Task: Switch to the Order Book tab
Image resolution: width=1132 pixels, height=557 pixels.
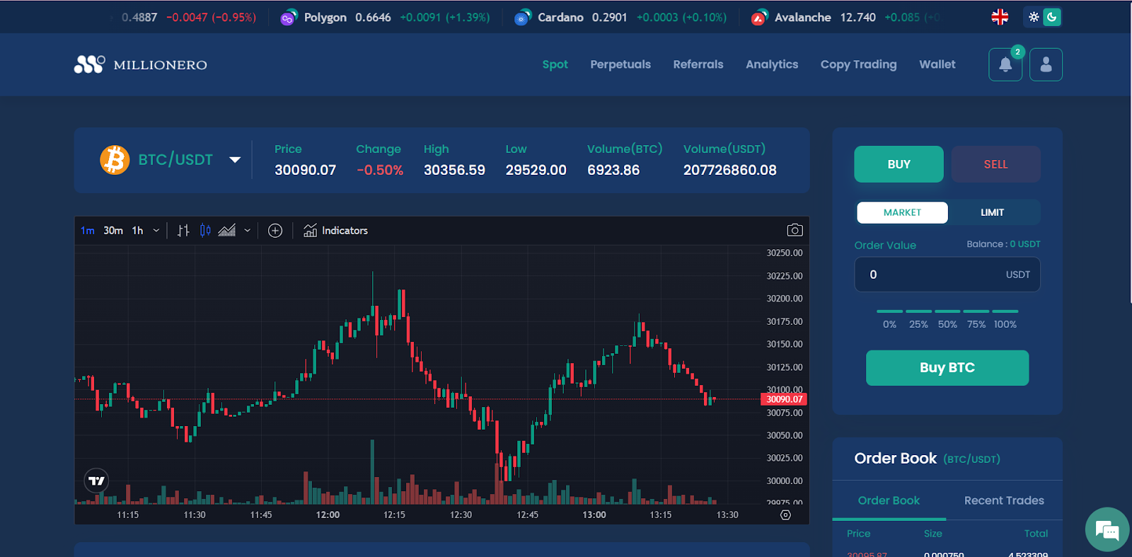Action: (x=889, y=500)
